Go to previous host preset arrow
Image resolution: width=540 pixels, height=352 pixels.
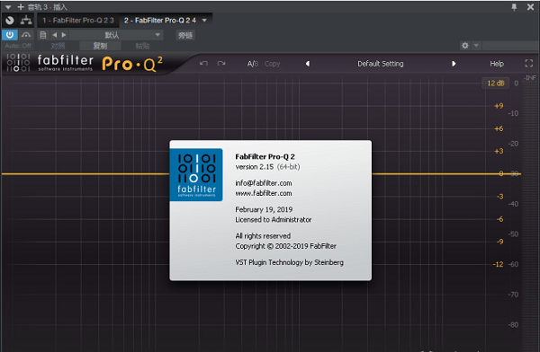click(x=54, y=35)
